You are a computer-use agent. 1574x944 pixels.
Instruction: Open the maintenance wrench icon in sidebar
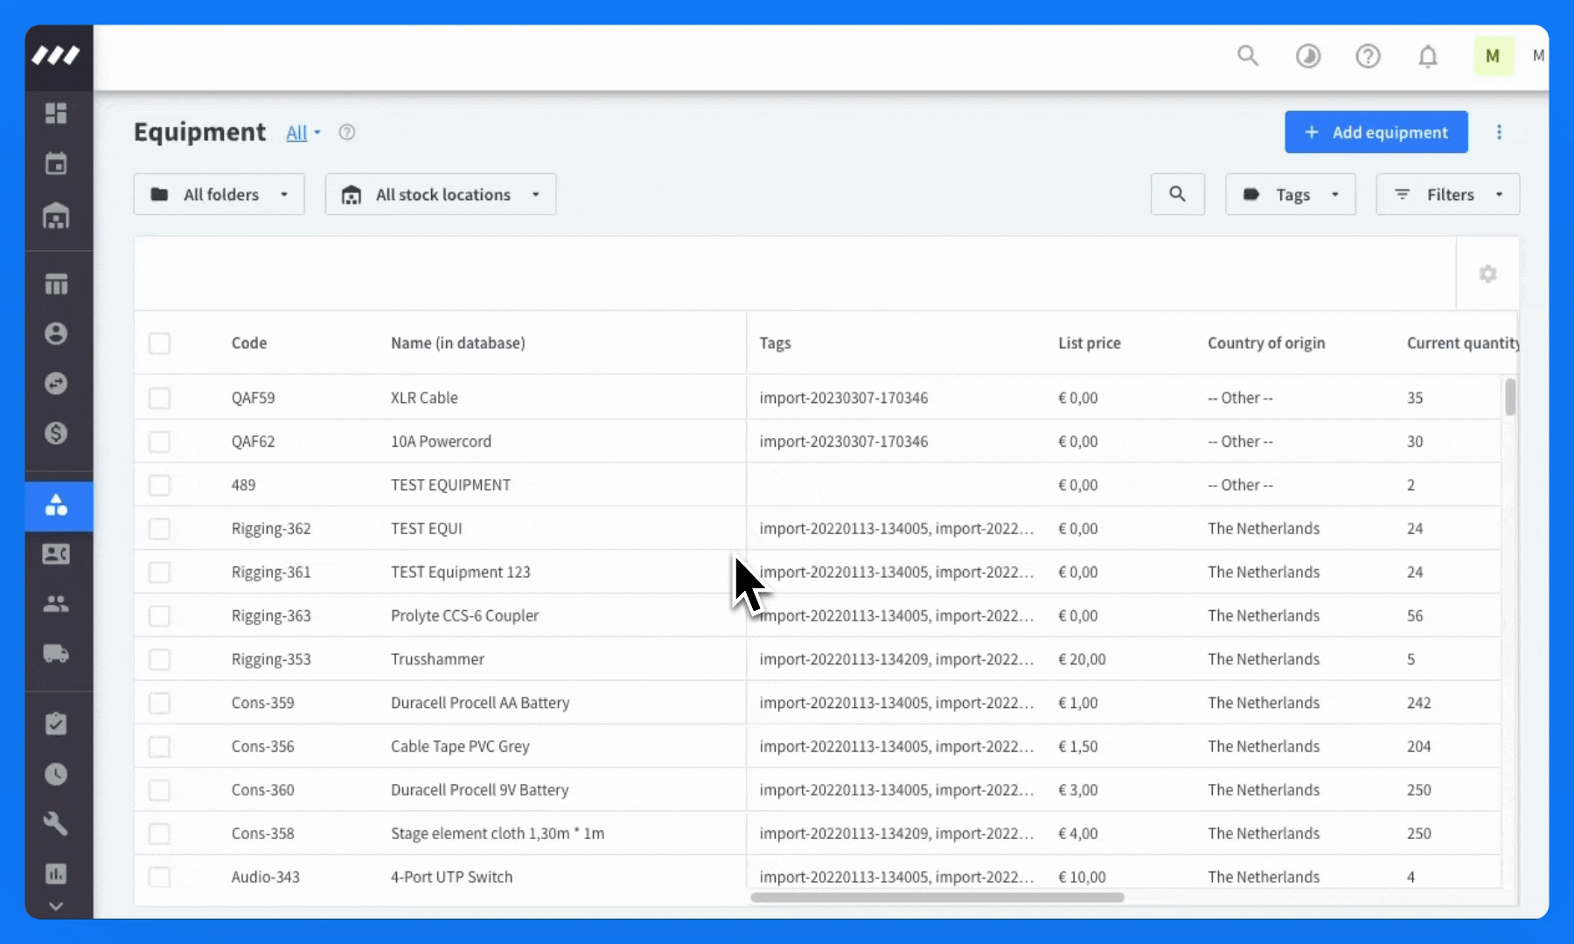point(56,823)
